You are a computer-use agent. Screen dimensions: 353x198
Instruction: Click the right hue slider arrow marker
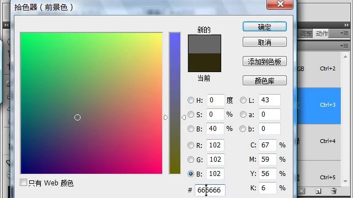(x=184, y=117)
